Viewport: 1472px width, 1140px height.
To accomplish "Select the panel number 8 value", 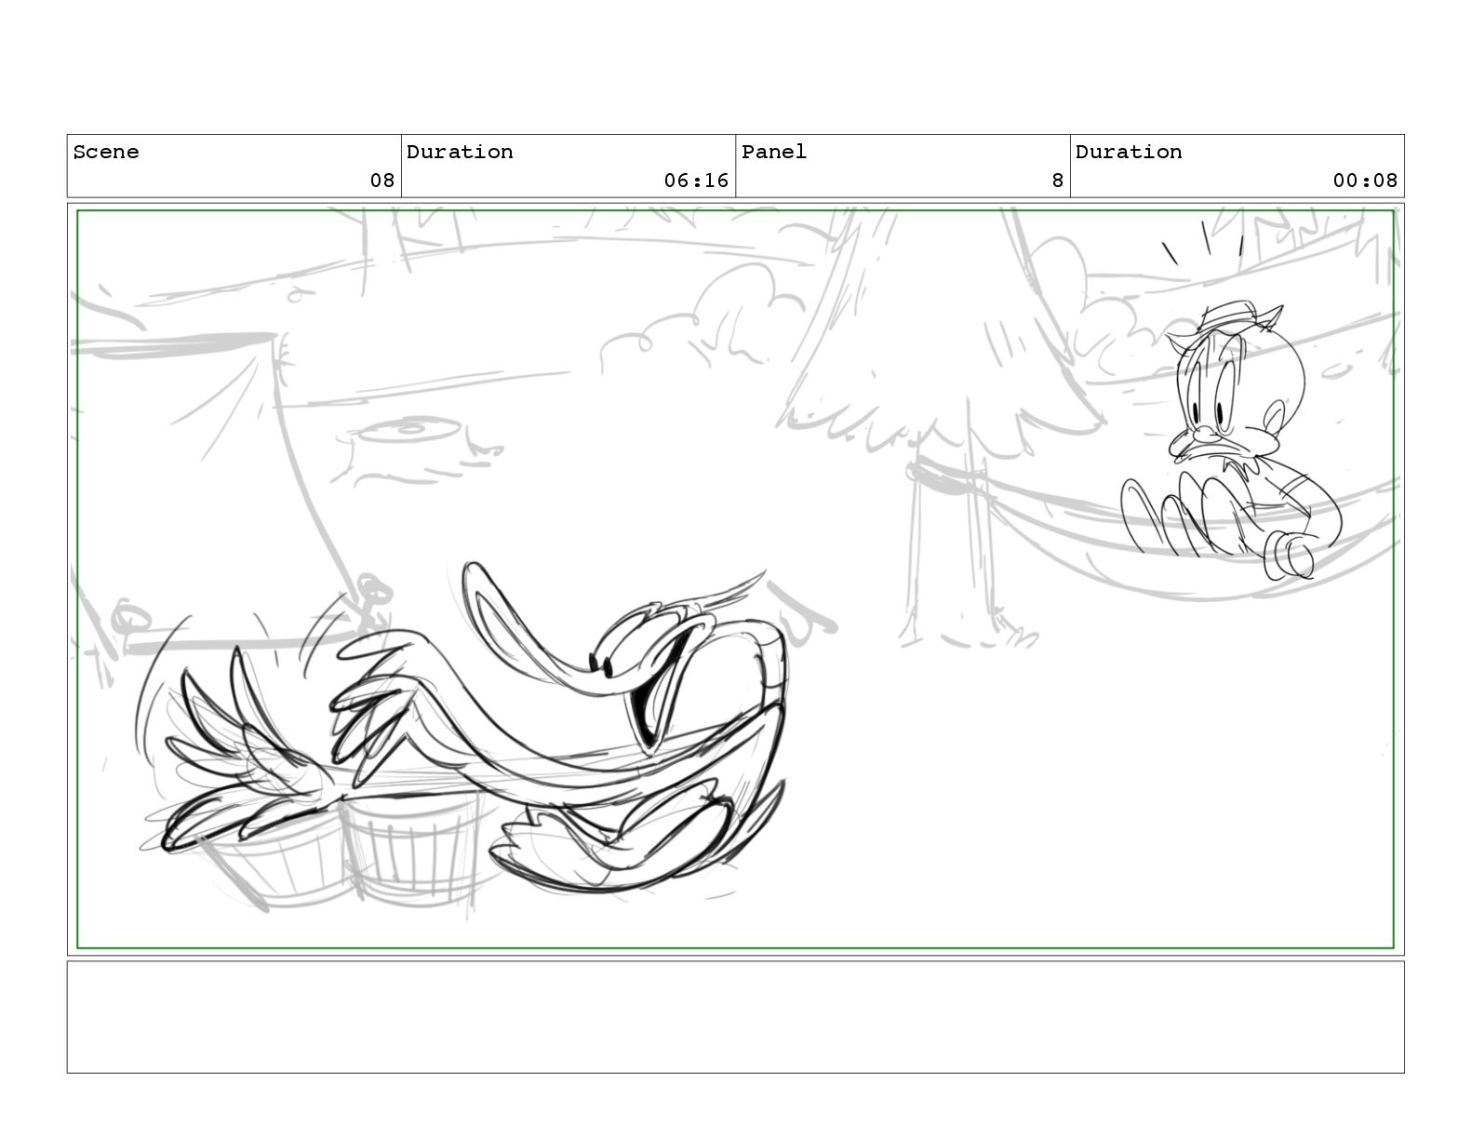I will pyautogui.click(x=1057, y=181).
